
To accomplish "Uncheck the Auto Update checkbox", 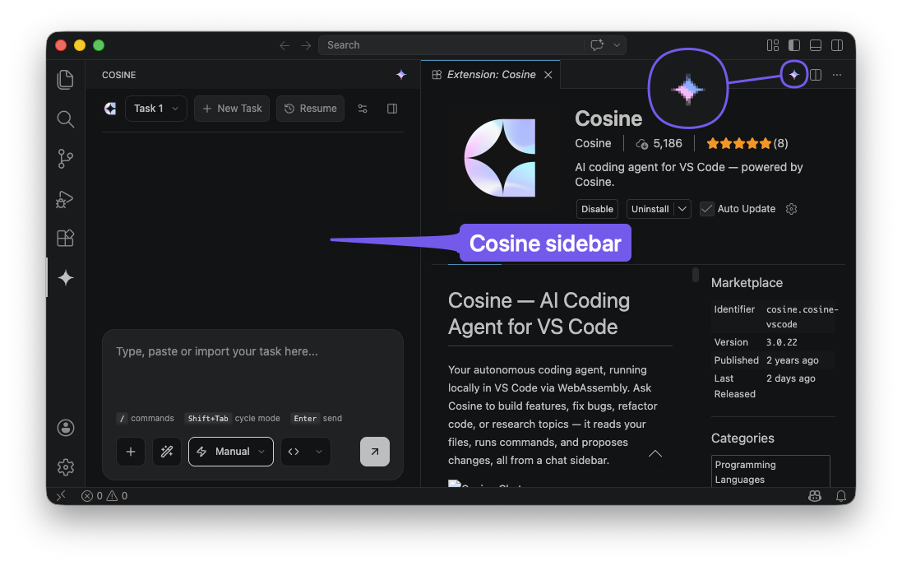I will coord(707,209).
